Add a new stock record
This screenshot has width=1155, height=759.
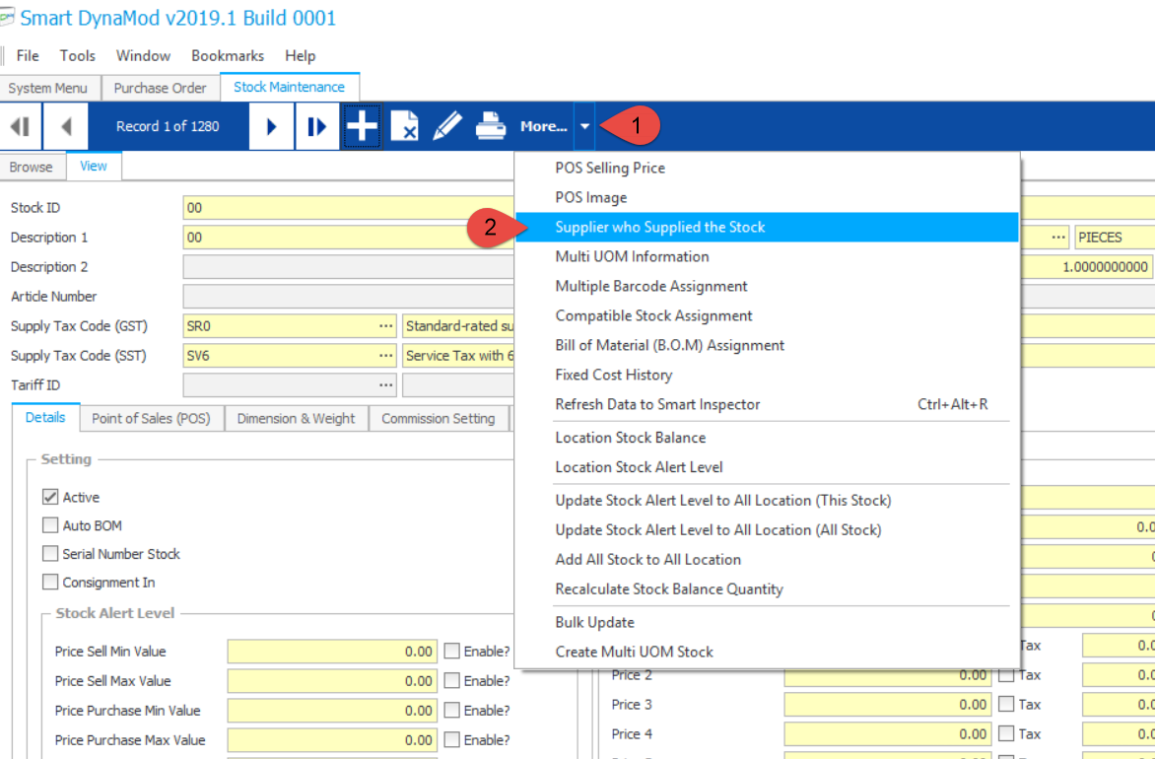(x=362, y=127)
